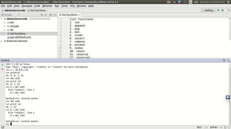Click the blue download arrow button in terminal
The width and height of the screenshot is (231, 129).
click(x=228, y=97)
